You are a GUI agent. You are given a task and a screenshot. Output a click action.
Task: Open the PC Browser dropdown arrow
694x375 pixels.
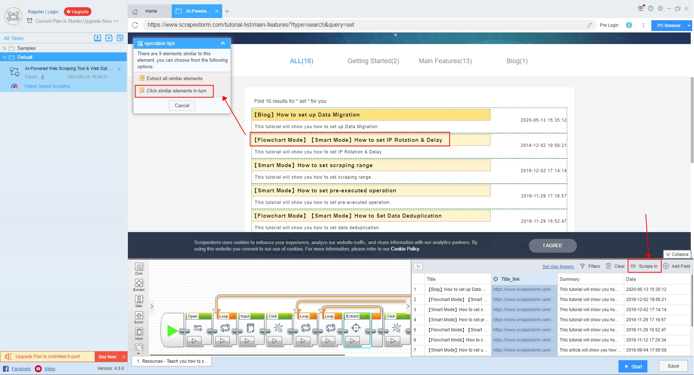pos(689,26)
